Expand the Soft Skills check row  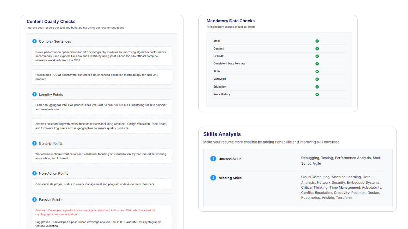[317, 79]
